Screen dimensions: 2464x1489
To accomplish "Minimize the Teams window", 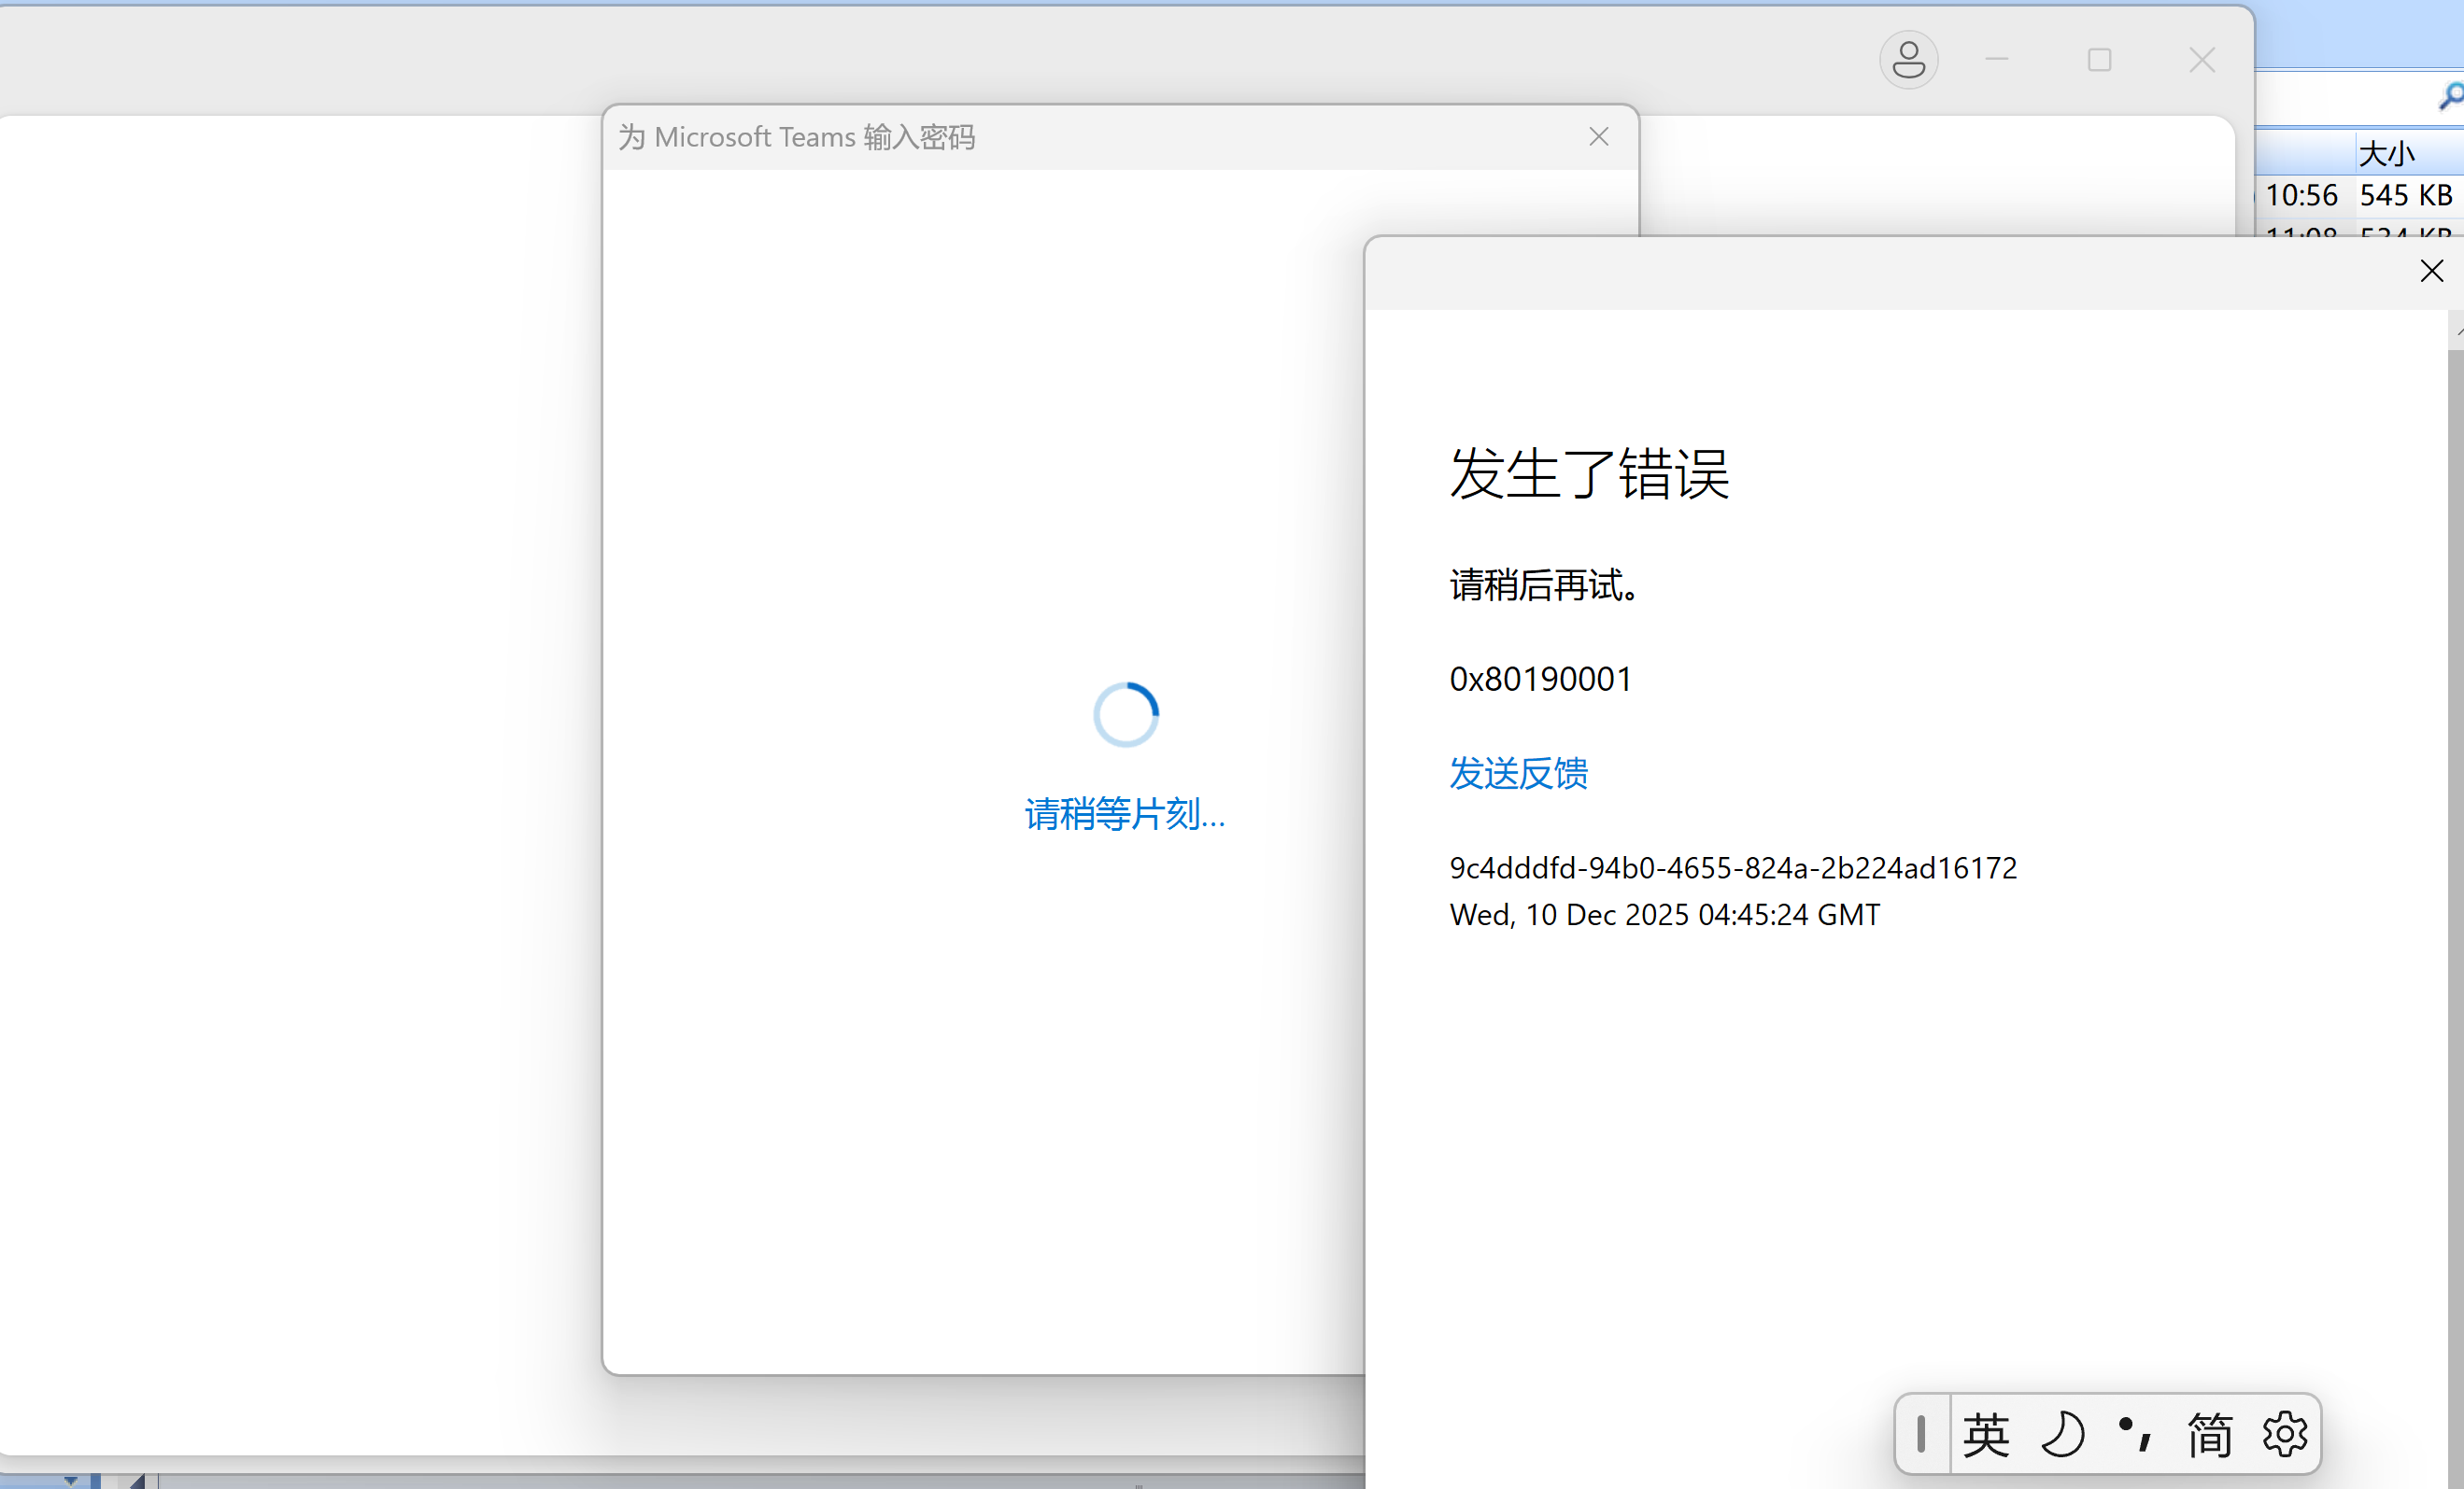I will point(1997,60).
